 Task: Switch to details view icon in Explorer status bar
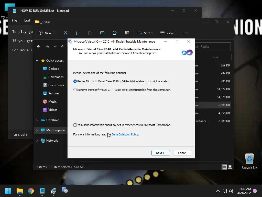(224, 167)
